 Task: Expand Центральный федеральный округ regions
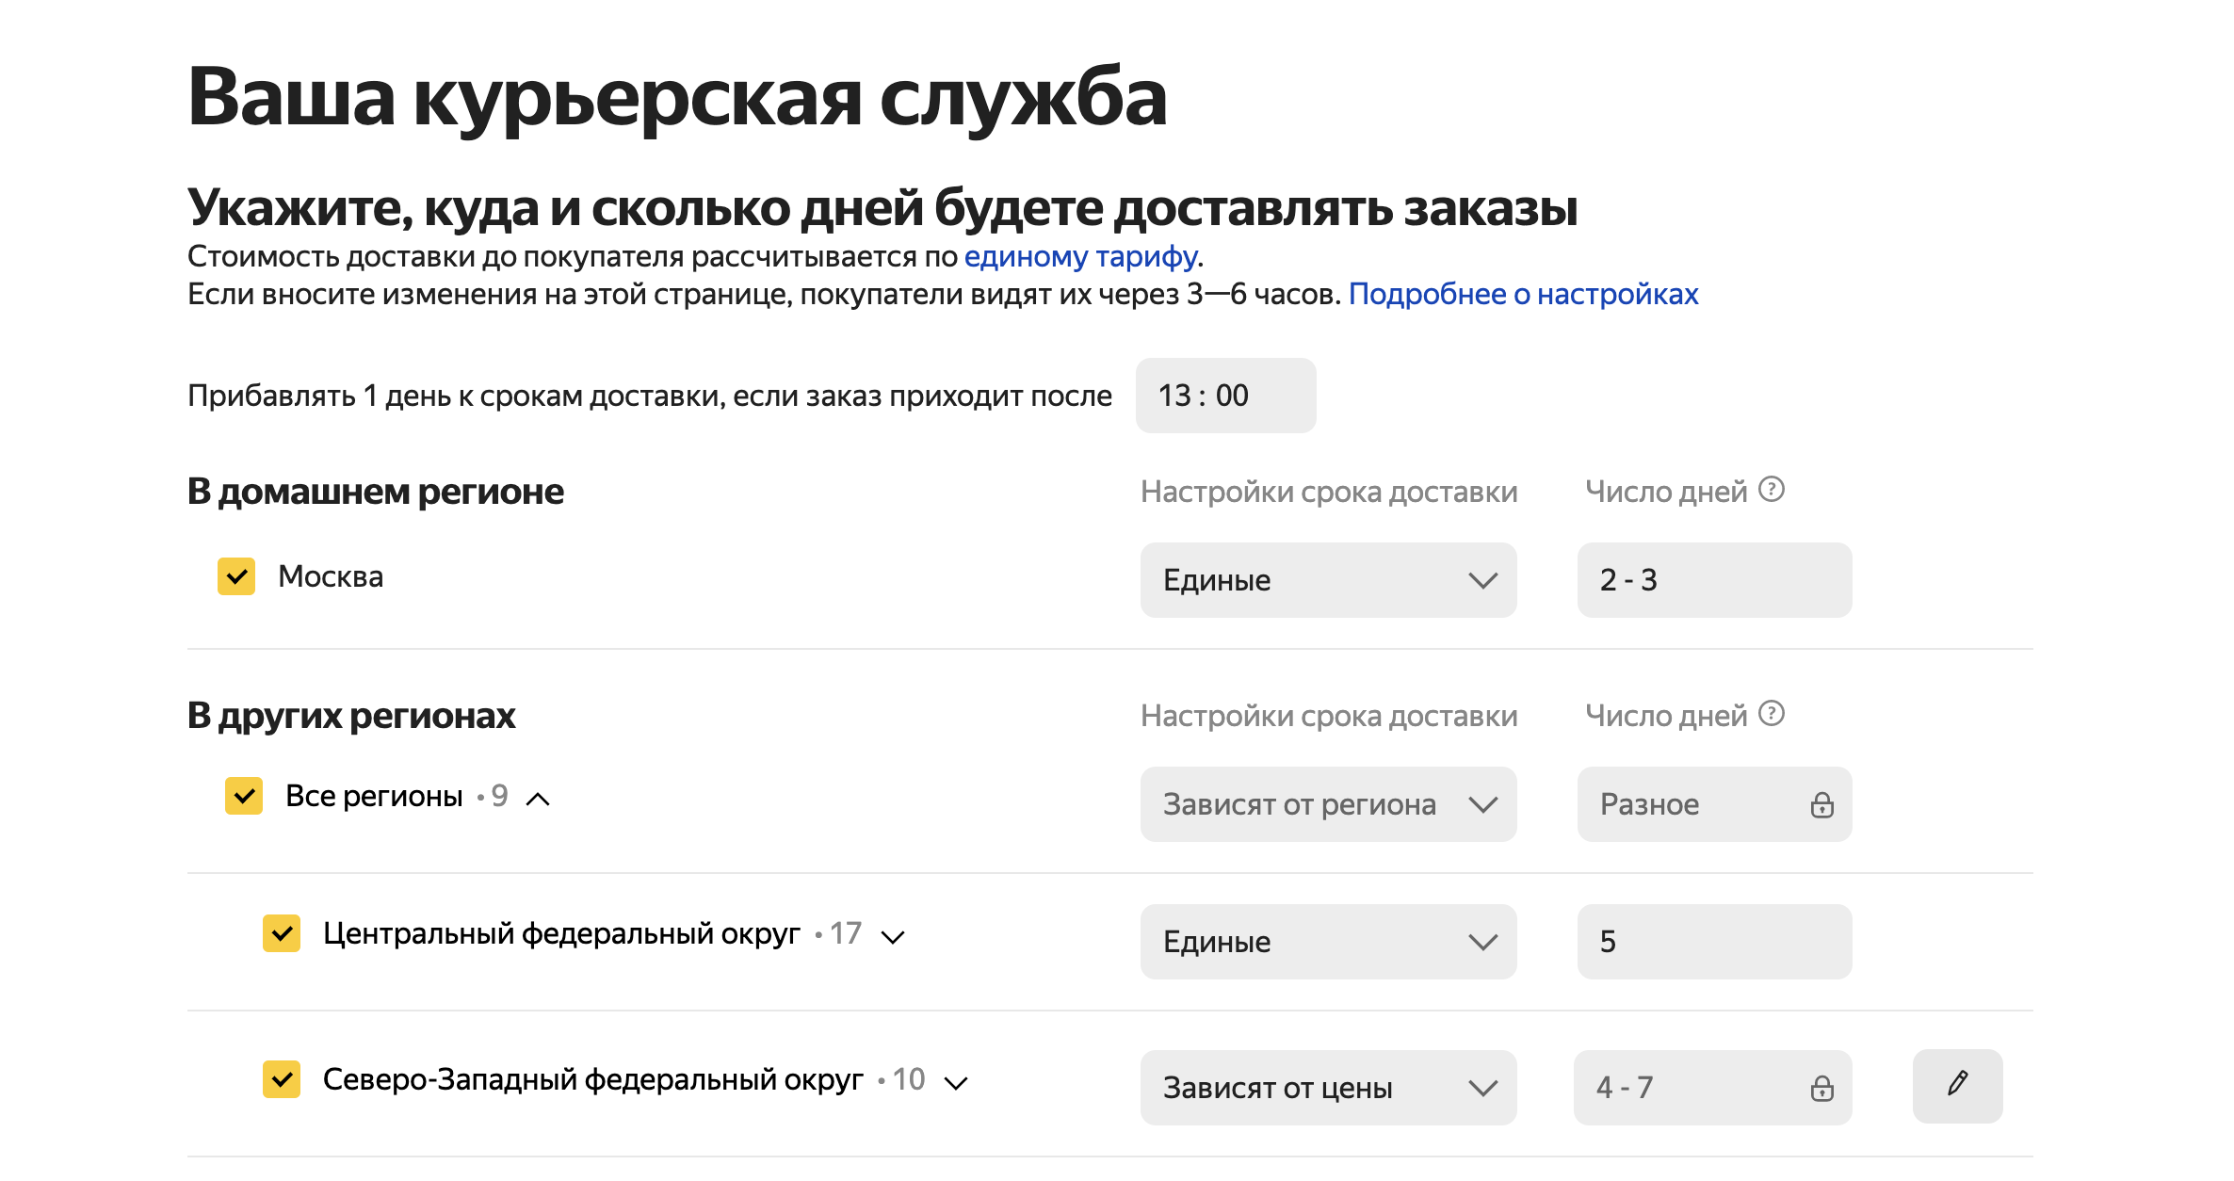click(x=892, y=937)
